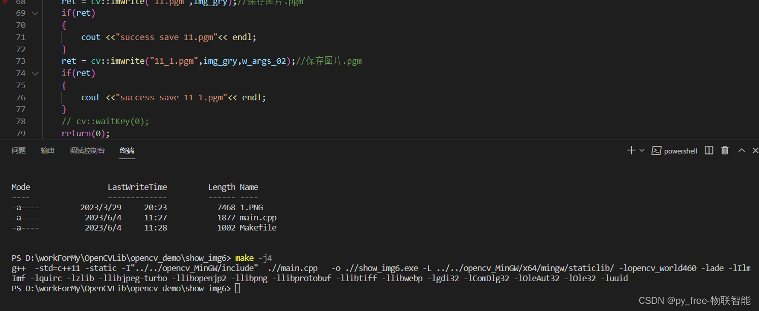Toggle the breakpoint on line 68
The image size is (759, 311).
pos(5,3)
